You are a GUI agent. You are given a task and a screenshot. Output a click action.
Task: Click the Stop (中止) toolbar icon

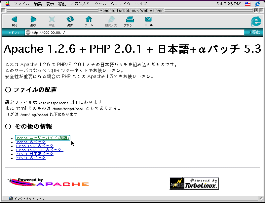click(52, 19)
